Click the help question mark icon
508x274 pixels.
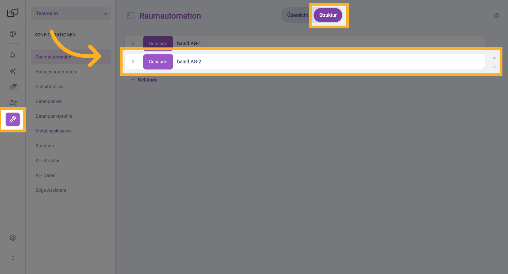coord(496,16)
